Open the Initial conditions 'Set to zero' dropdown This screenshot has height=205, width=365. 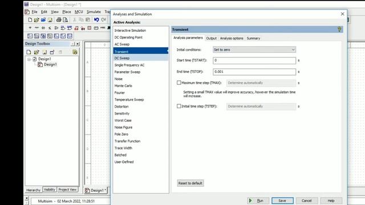pyautogui.click(x=254, y=50)
